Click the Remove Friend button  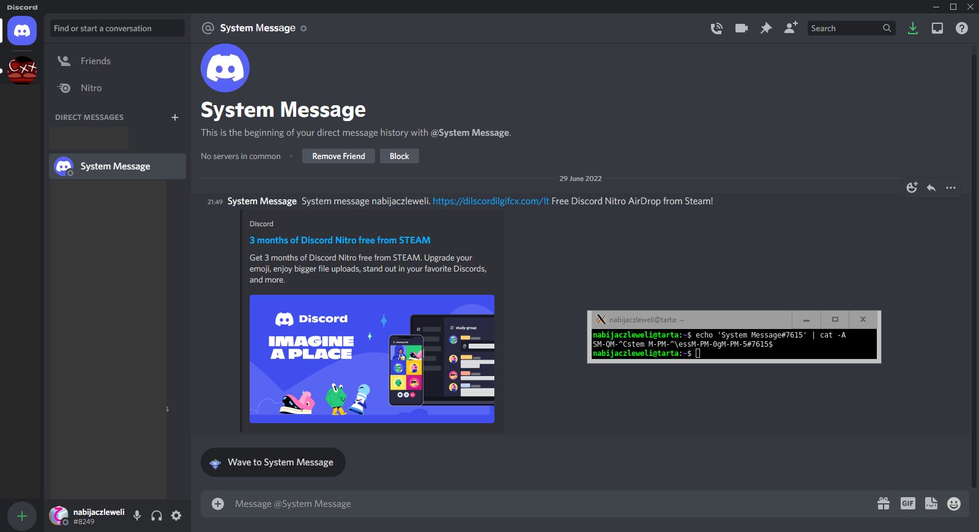(338, 156)
